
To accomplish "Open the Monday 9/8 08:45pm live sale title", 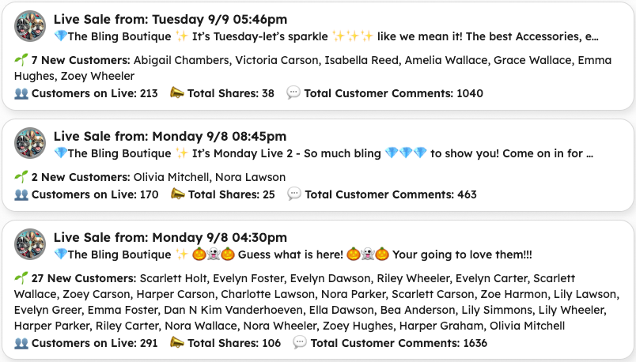I will (x=170, y=136).
